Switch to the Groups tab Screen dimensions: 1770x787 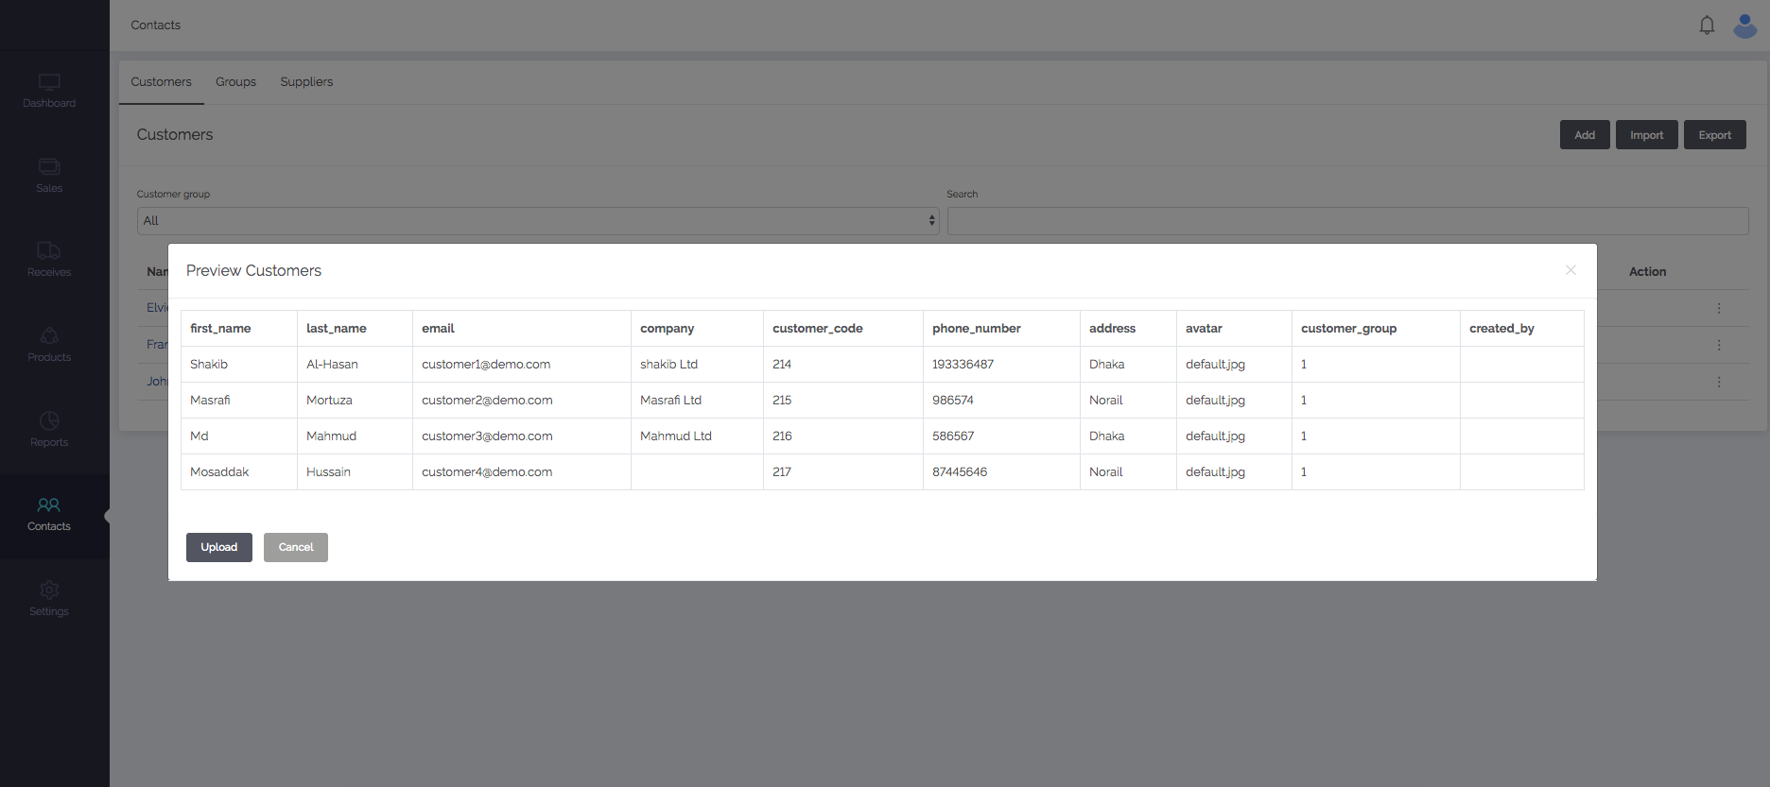(235, 82)
